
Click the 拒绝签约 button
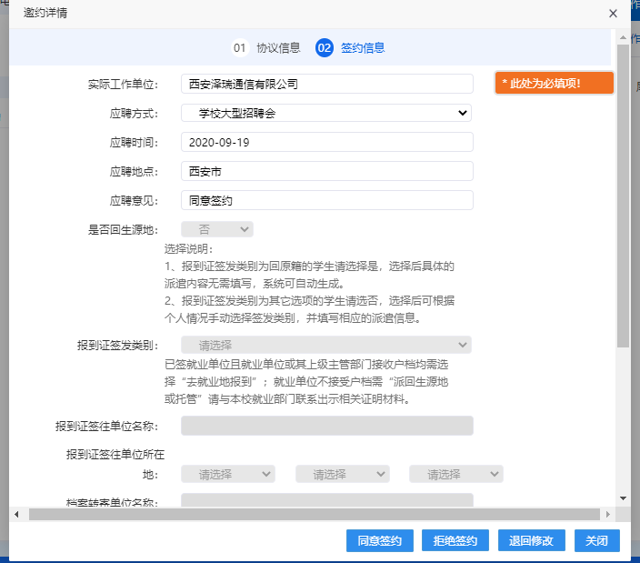[x=455, y=540]
